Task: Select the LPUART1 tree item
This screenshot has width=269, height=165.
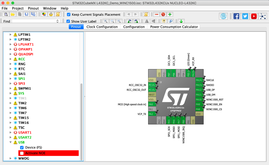Action: [x=26, y=44]
